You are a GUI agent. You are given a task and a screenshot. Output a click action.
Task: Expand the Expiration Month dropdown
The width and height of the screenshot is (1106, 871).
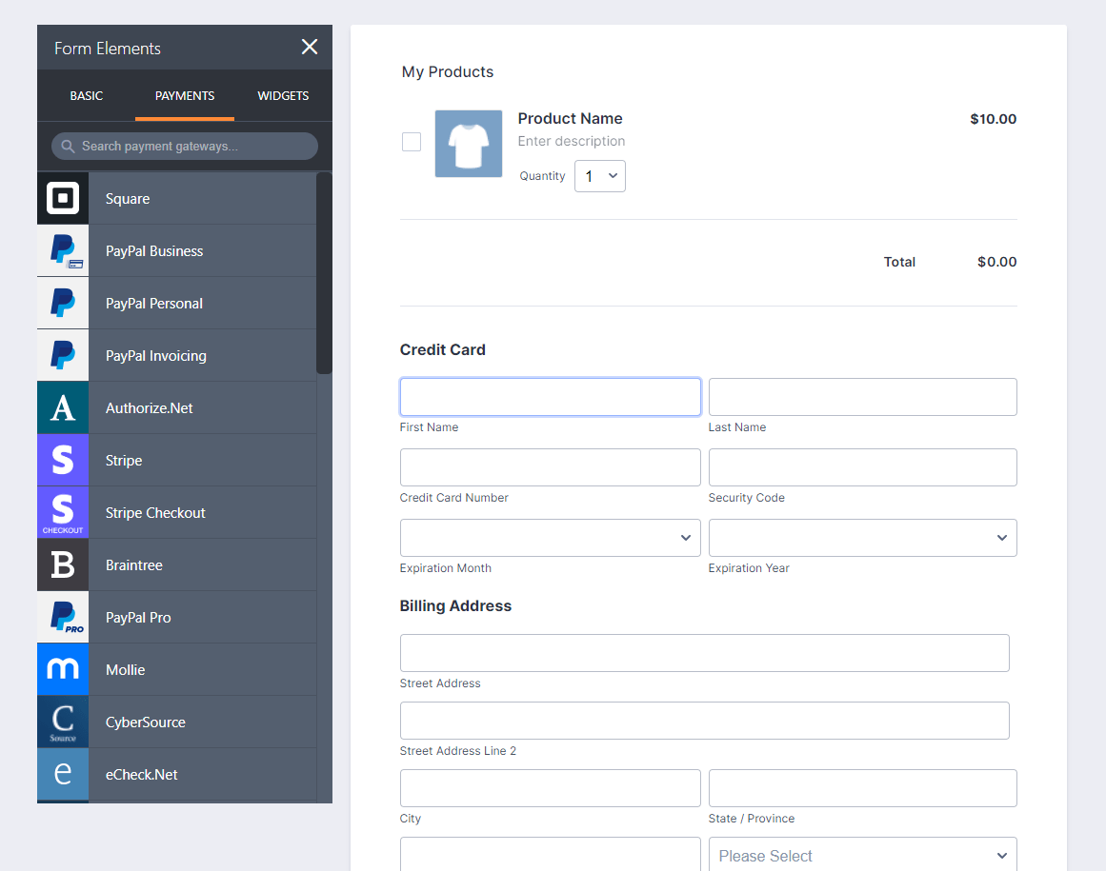(x=550, y=538)
